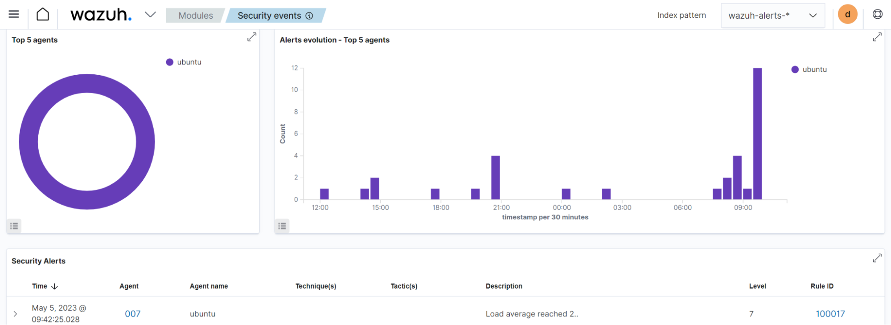Toggle legend in Top 5 agents panel
891x325 pixels.
(14, 226)
